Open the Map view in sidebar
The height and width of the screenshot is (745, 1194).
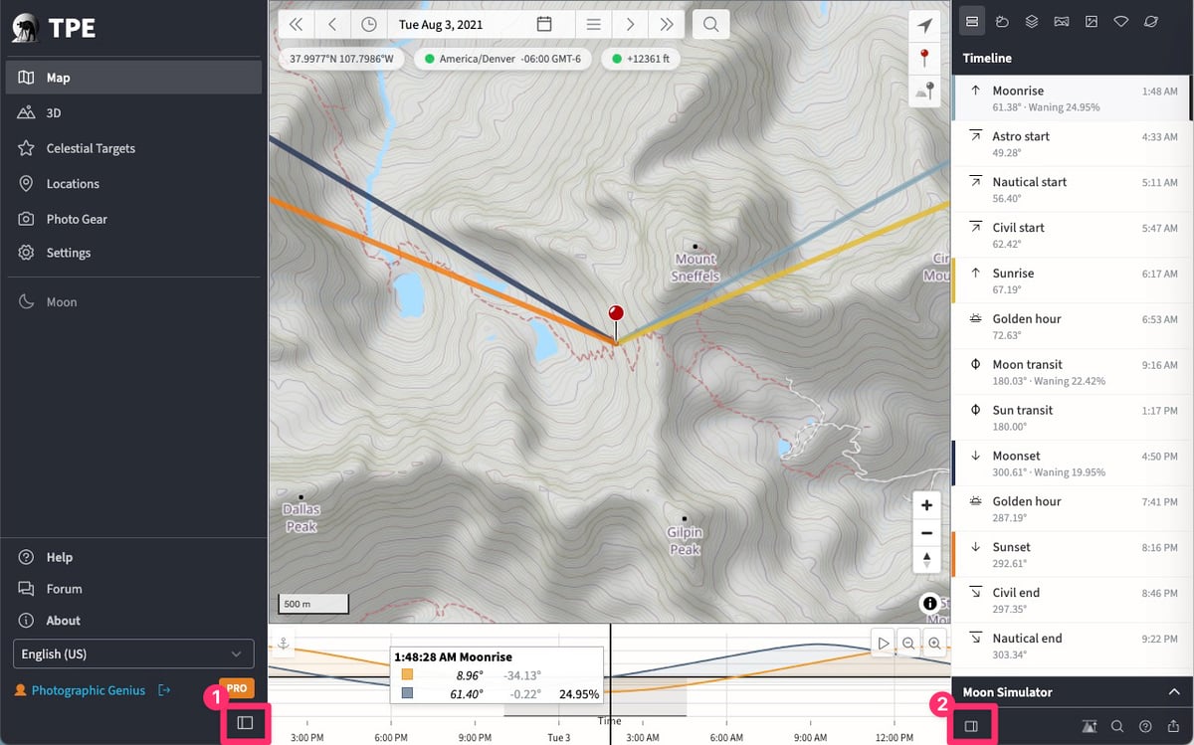(x=133, y=78)
